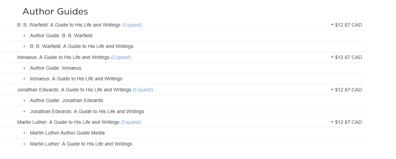This screenshot has width=396, height=159.
Task: Click the Author Guides heading
Action: 55,11
